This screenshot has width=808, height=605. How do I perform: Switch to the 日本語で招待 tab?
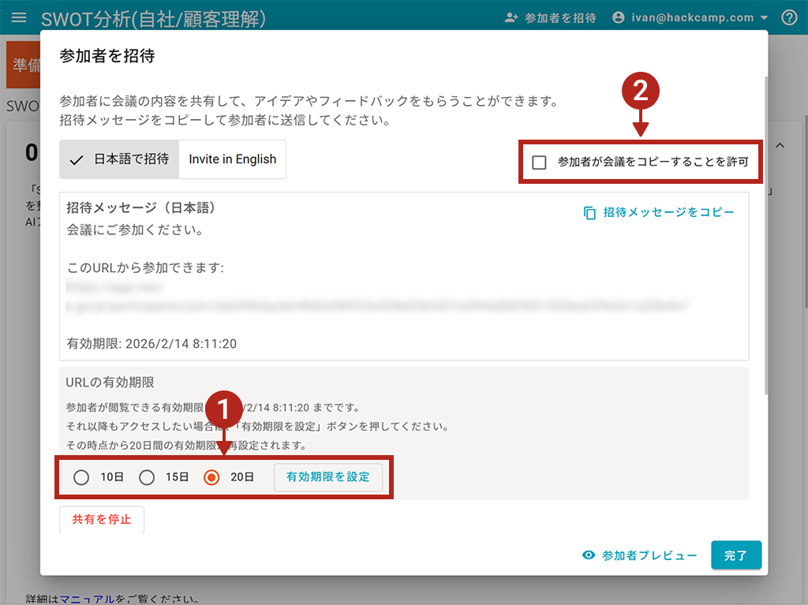(120, 159)
